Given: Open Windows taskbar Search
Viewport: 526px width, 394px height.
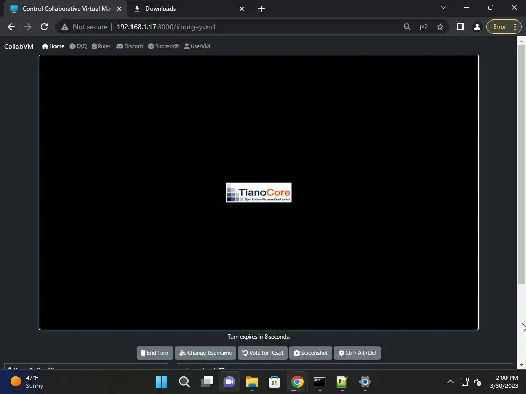Looking at the screenshot, I should [x=184, y=382].
